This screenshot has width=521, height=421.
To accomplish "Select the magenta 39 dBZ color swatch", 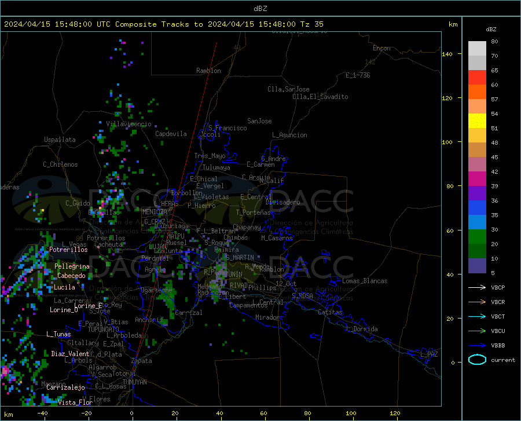I will coord(477,179).
